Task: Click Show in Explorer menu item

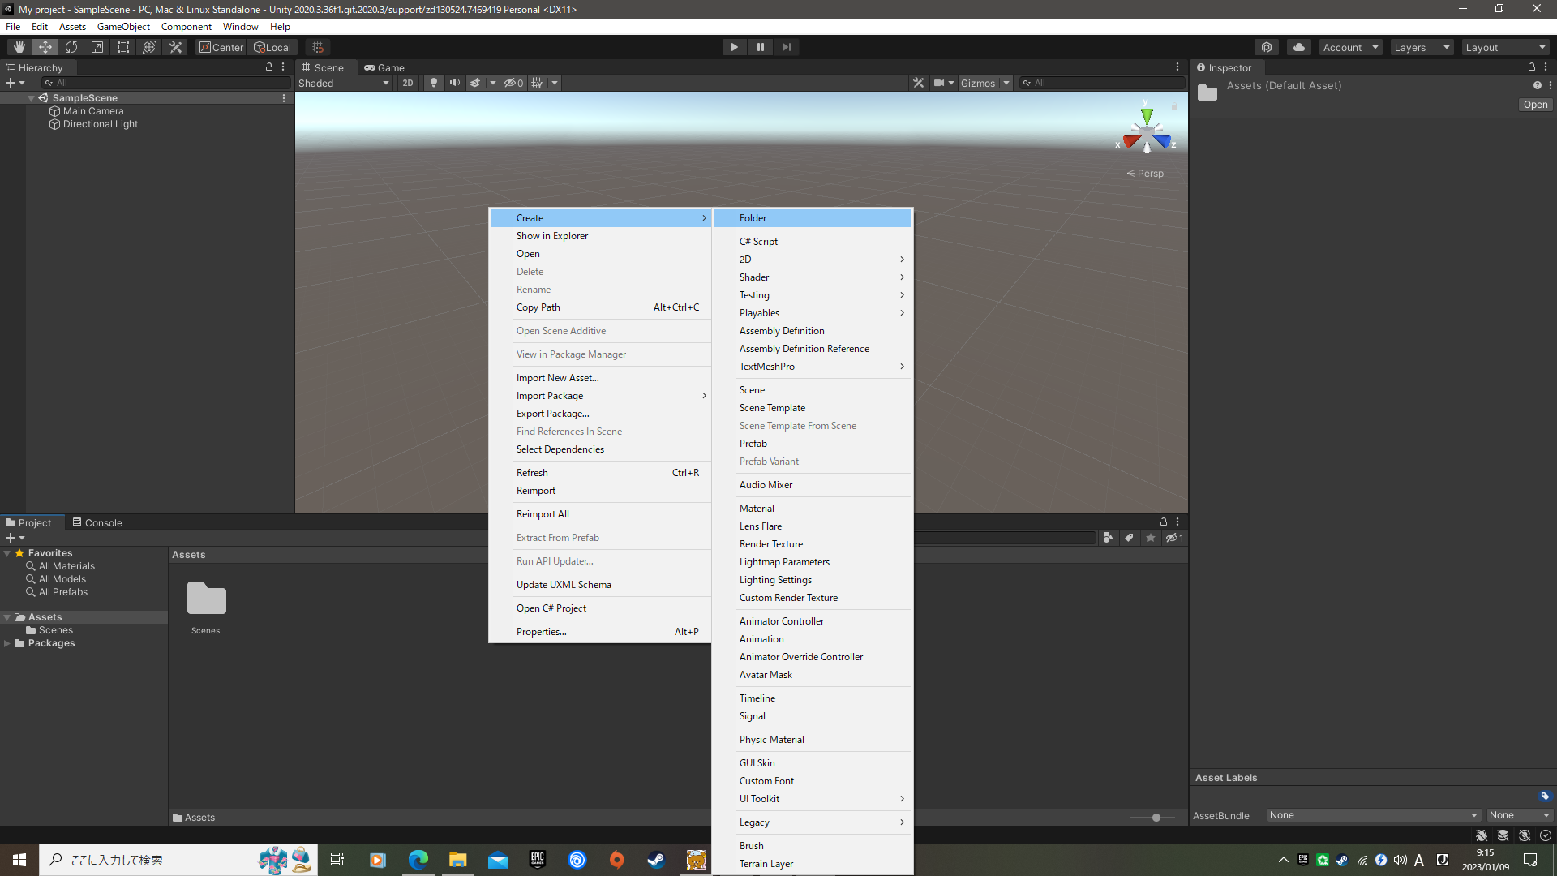Action: pos(600,236)
